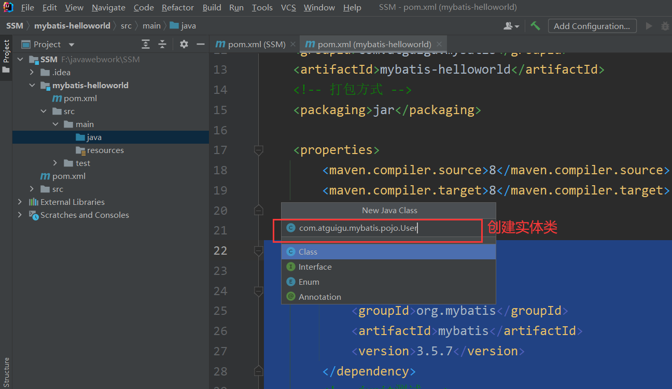Click mybatis-helloworld artifactId text line 13
This screenshot has width=672, height=389.
(x=445, y=70)
